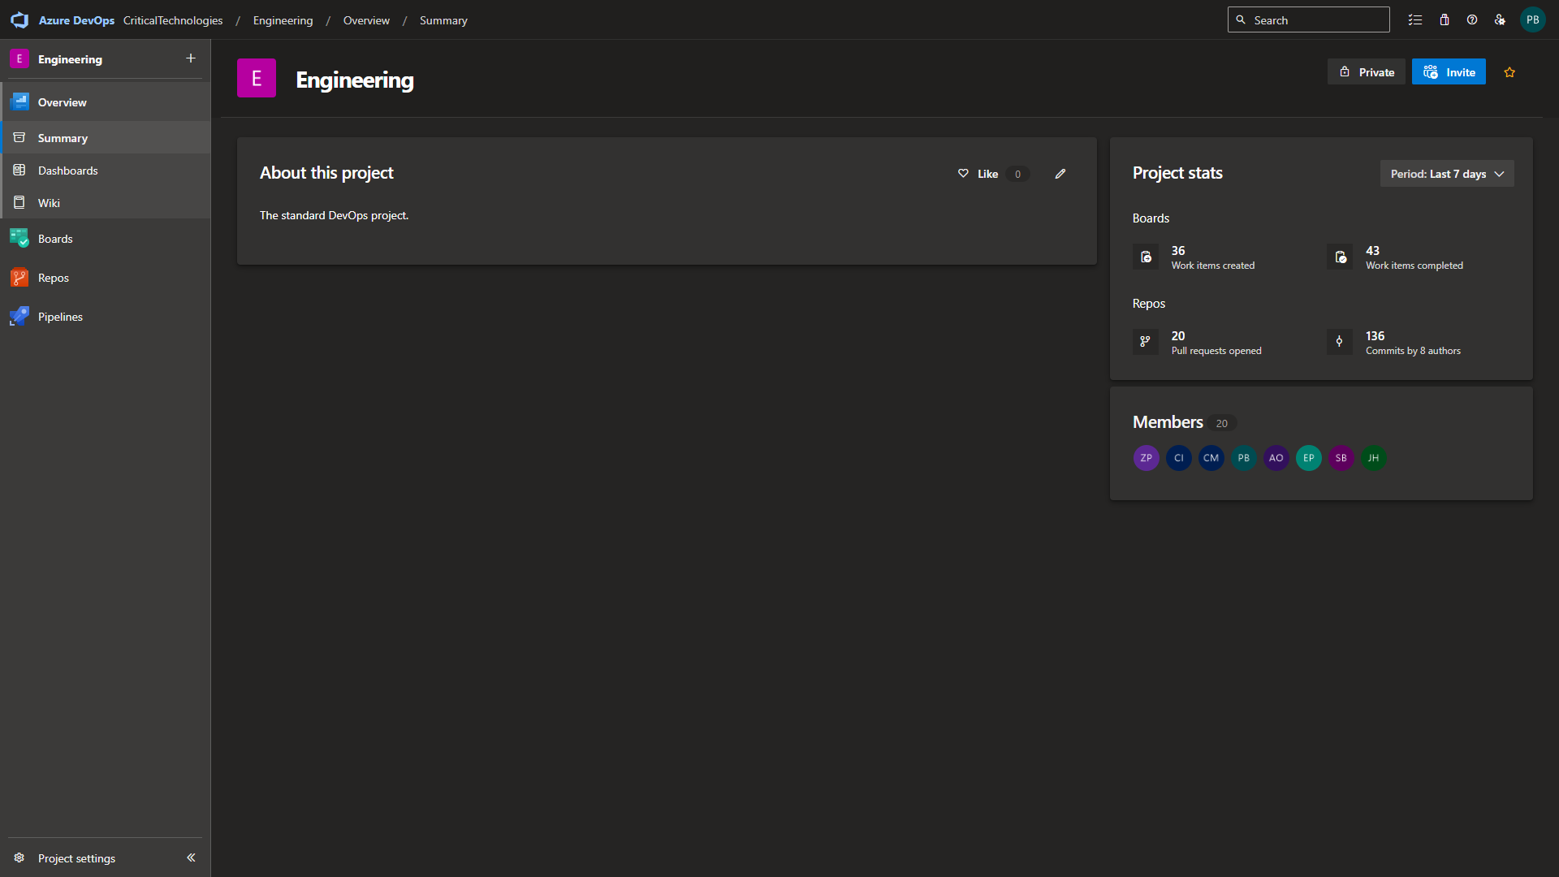Image resolution: width=1559 pixels, height=877 pixels.
Task: Click the CriticalTechnologies breadcrumb link
Action: [173, 20]
